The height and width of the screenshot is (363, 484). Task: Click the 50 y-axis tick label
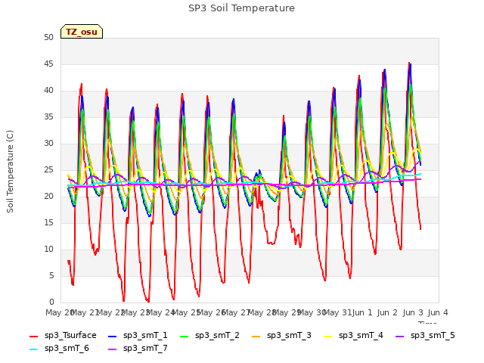point(48,37)
